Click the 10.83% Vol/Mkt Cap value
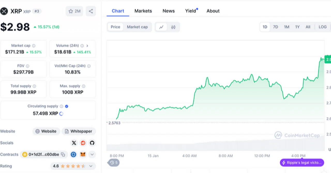331x173 pixels. click(73, 72)
